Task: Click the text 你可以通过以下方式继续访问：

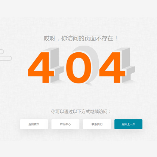Action: (x=81, y=111)
